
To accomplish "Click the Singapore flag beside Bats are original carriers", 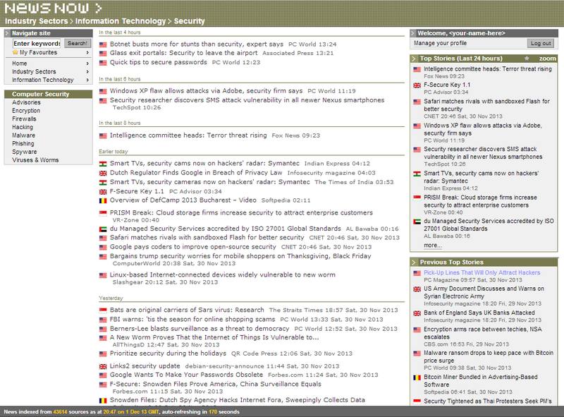I will point(103,310).
